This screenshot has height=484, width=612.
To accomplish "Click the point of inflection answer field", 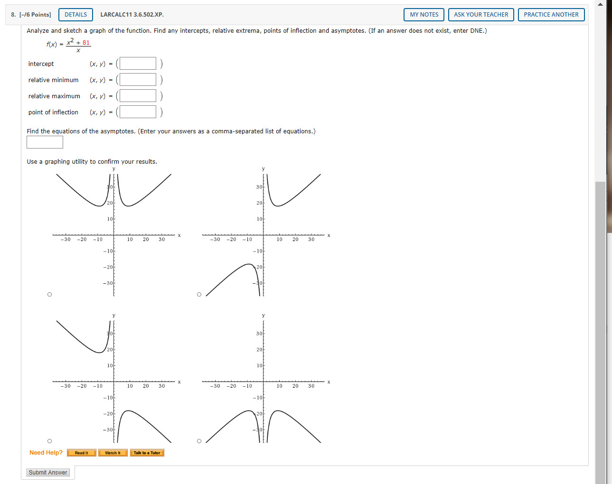I will click(137, 112).
